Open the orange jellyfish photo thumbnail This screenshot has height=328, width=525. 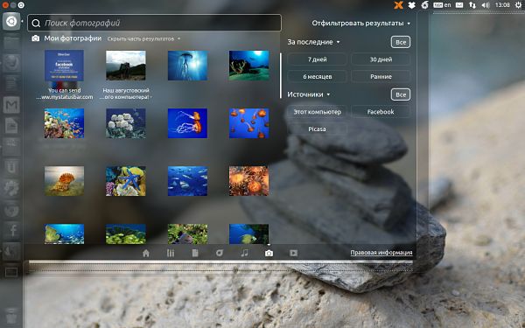[x=187, y=123]
